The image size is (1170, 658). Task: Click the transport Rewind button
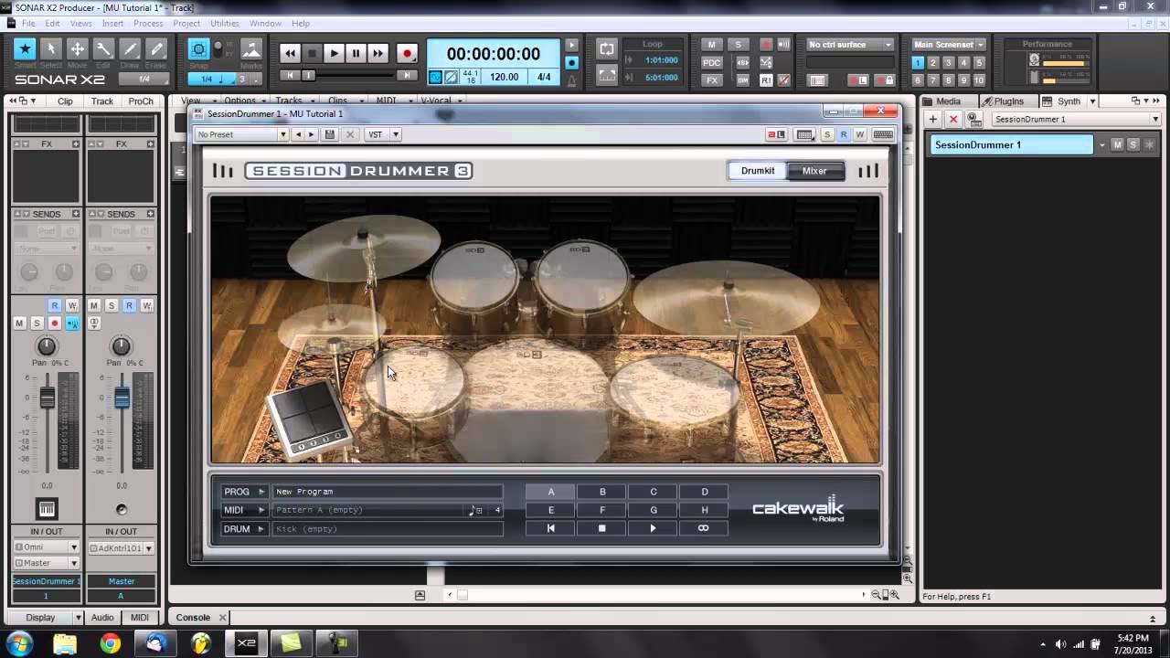coord(290,54)
